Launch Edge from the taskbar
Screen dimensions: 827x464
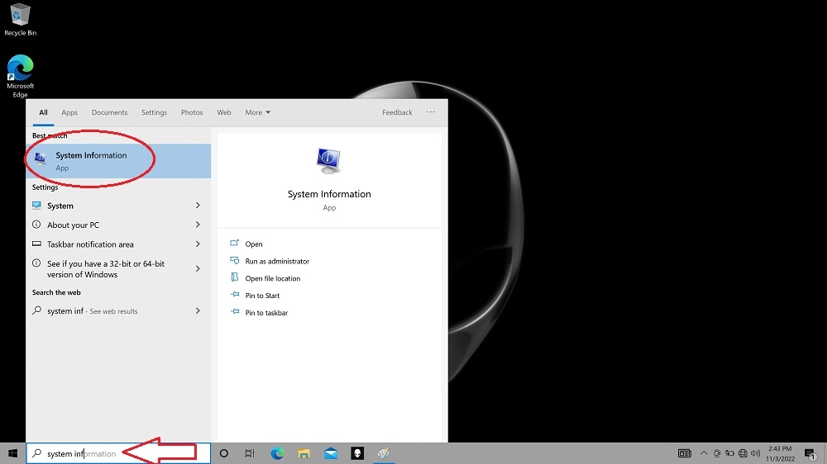(277, 453)
